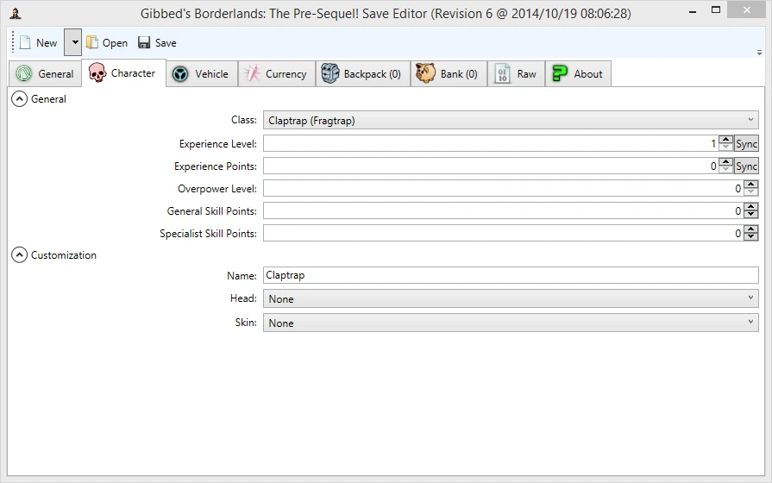772x483 pixels.
Task: Click the Save toolbar button label
Action: tap(166, 43)
